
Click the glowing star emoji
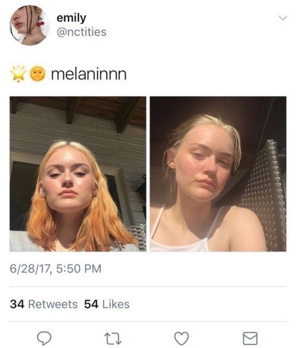[19, 73]
